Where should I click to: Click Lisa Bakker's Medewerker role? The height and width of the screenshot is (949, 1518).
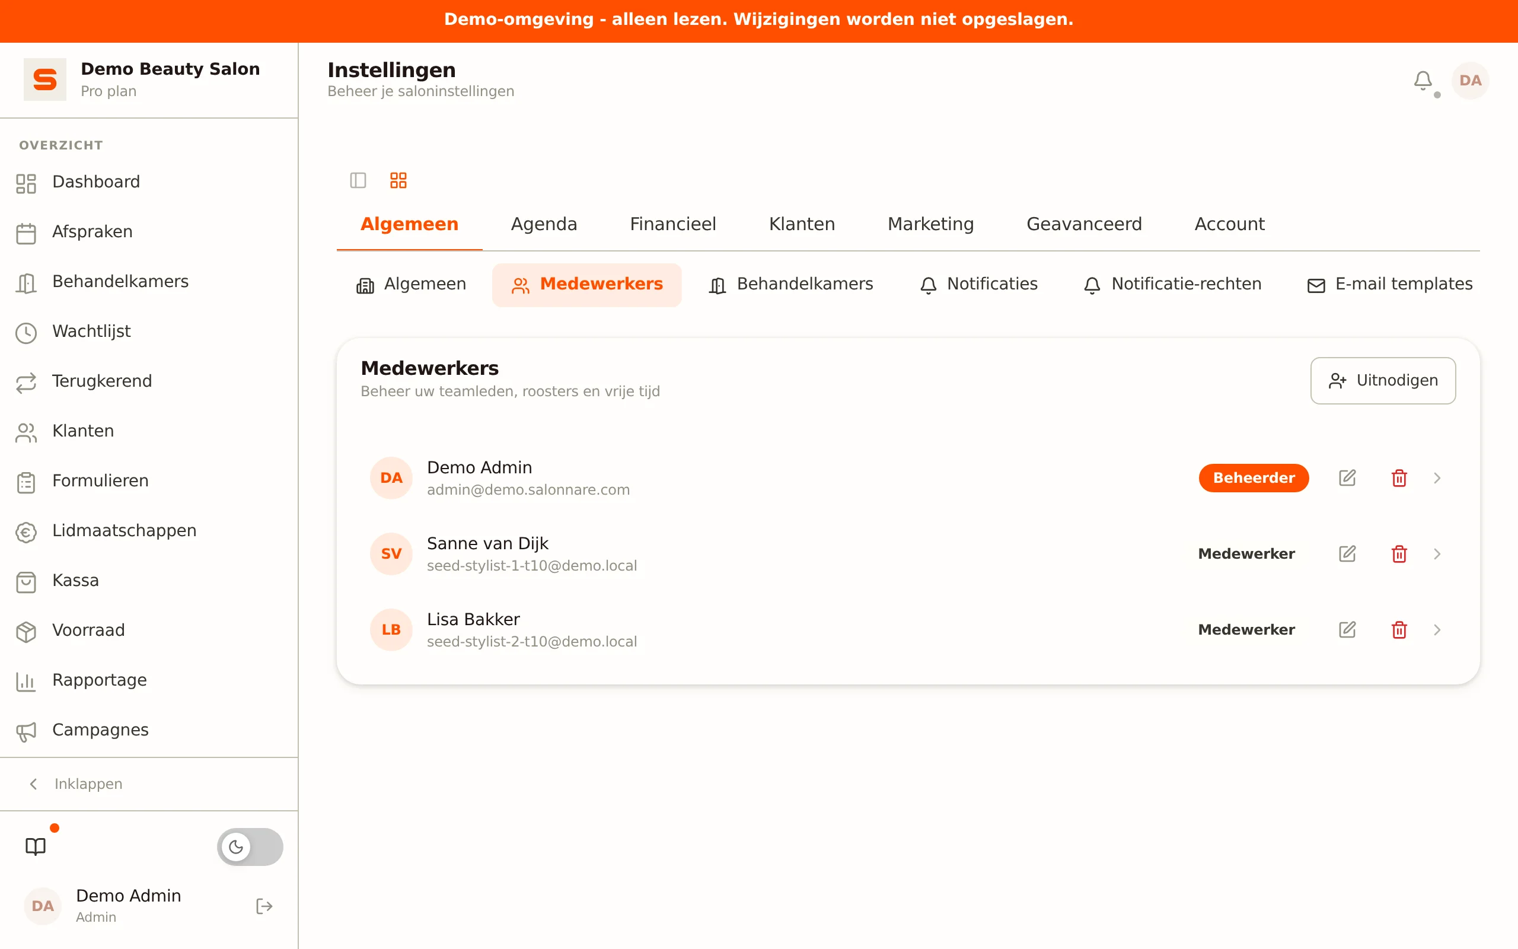click(1246, 630)
